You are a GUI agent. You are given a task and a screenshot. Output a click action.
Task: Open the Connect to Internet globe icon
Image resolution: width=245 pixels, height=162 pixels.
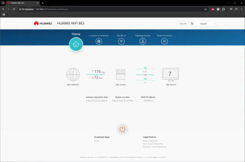click(x=99, y=41)
